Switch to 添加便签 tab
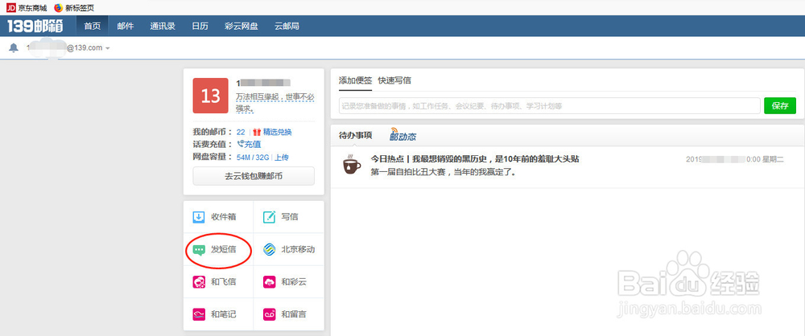This screenshot has height=336, width=805. [x=355, y=80]
